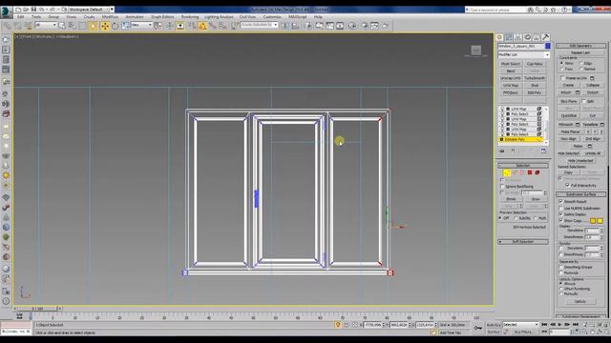Open the named selection sets dropdown

259,26
